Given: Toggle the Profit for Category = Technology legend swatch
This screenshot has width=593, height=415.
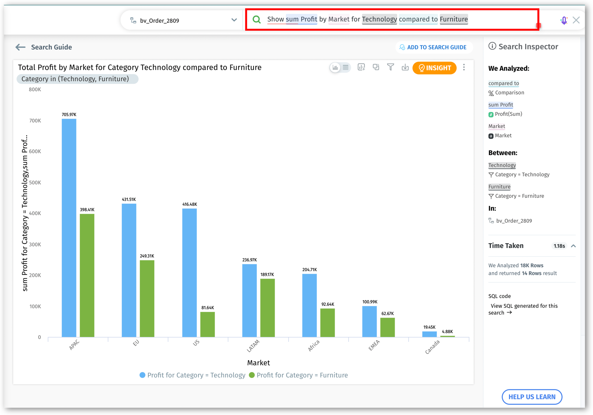Looking at the screenshot, I should (142, 375).
